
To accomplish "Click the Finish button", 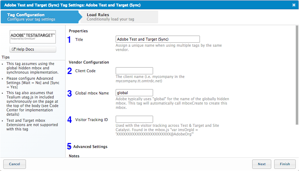I will pos(285,164).
